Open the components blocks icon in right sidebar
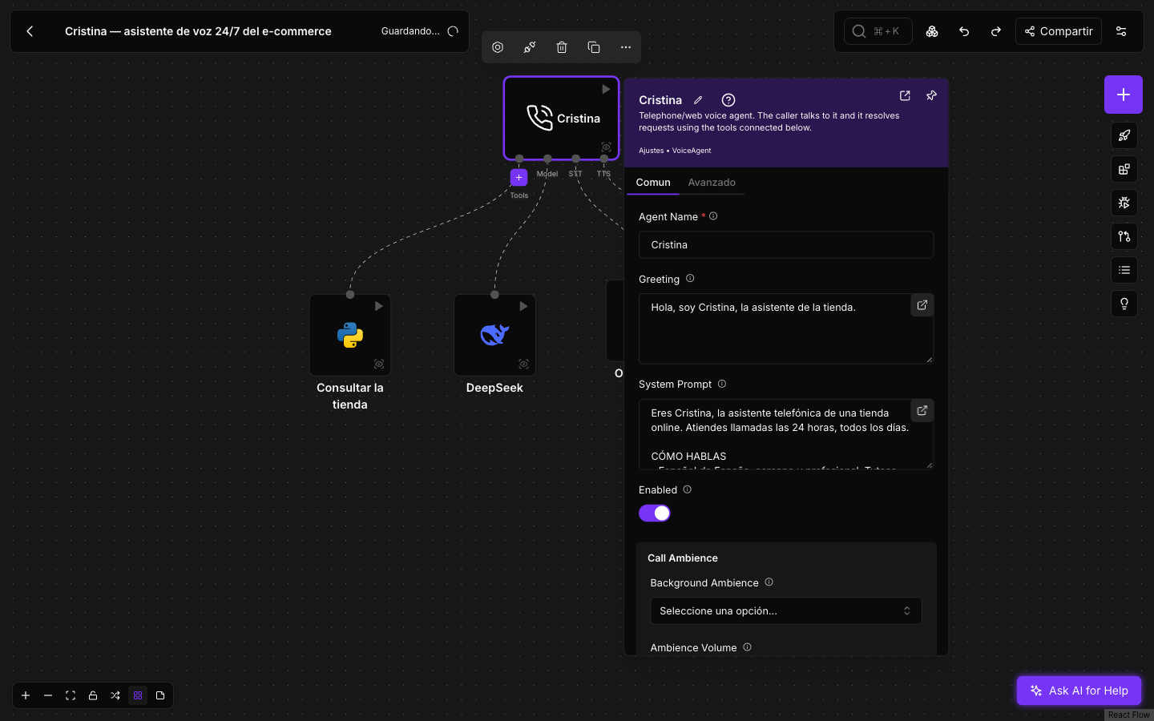1154x721 pixels. click(1124, 169)
